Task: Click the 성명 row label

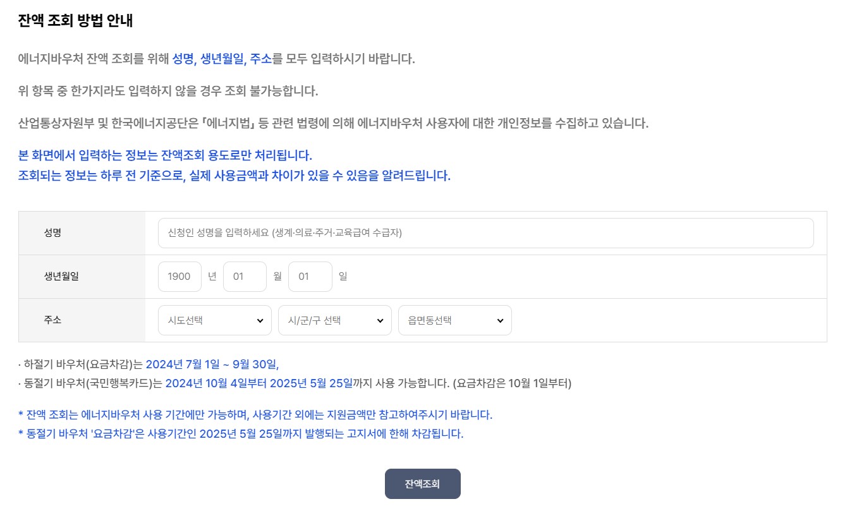Action: point(53,232)
